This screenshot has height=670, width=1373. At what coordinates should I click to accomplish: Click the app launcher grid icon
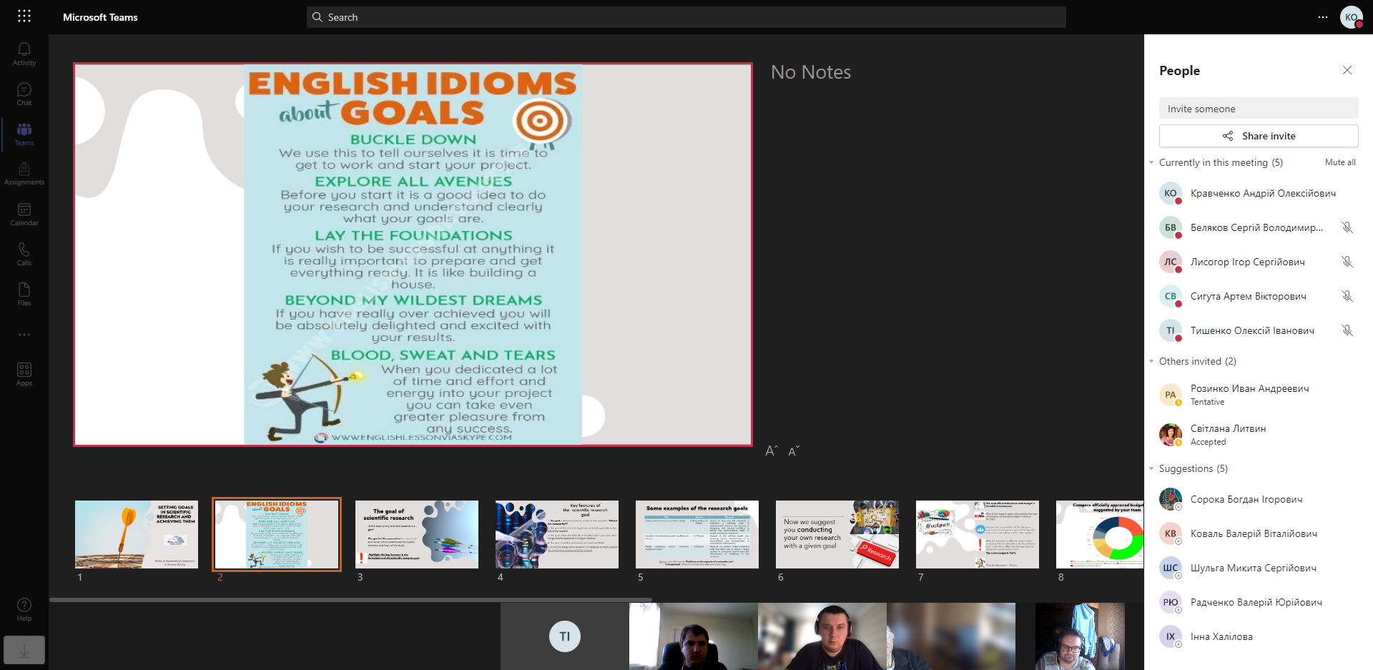(x=24, y=16)
